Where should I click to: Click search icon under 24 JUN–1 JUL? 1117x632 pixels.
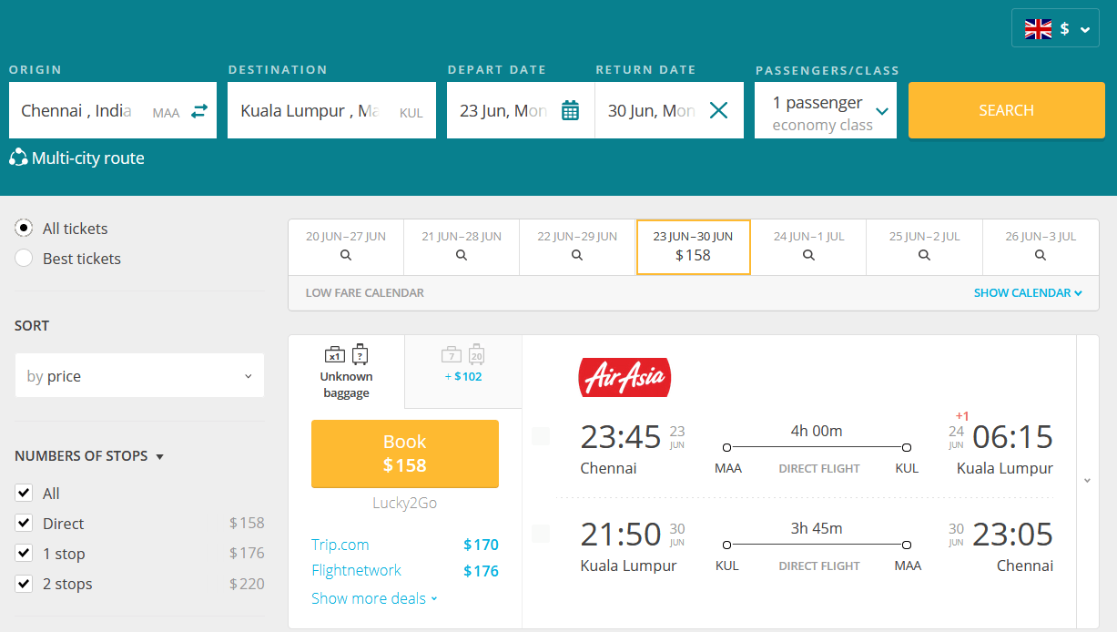808,256
